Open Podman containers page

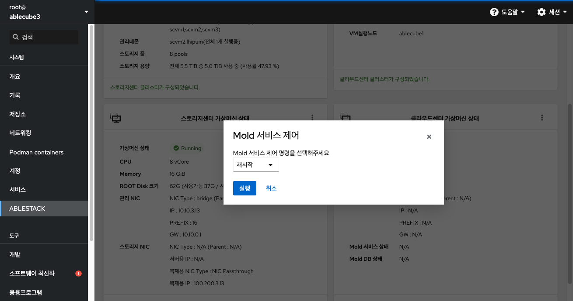44,152
